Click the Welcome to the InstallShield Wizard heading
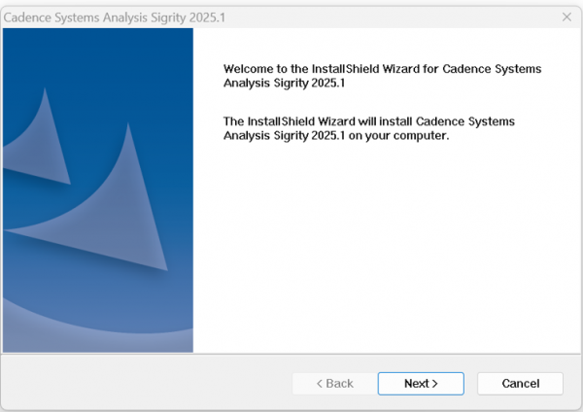583x412 pixels. pos(382,76)
